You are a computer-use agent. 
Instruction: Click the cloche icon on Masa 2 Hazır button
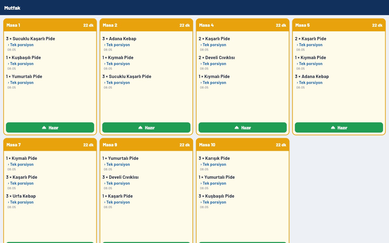pyautogui.click(x=140, y=127)
